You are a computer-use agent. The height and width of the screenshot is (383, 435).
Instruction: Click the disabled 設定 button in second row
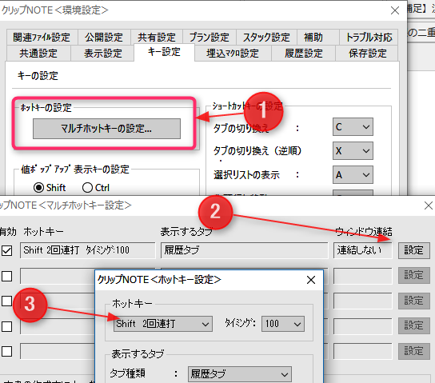pos(414,275)
